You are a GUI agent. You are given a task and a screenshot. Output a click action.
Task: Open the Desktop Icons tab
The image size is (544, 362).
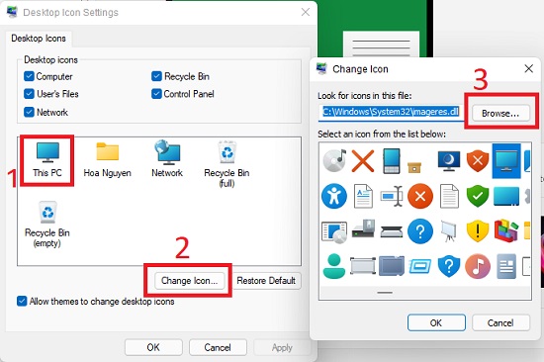pyautogui.click(x=39, y=39)
